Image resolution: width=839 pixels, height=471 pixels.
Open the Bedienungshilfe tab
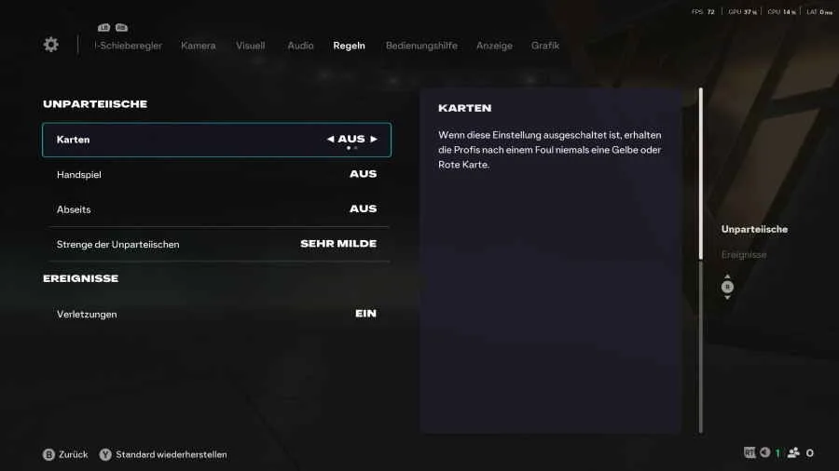[x=421, y=46]
